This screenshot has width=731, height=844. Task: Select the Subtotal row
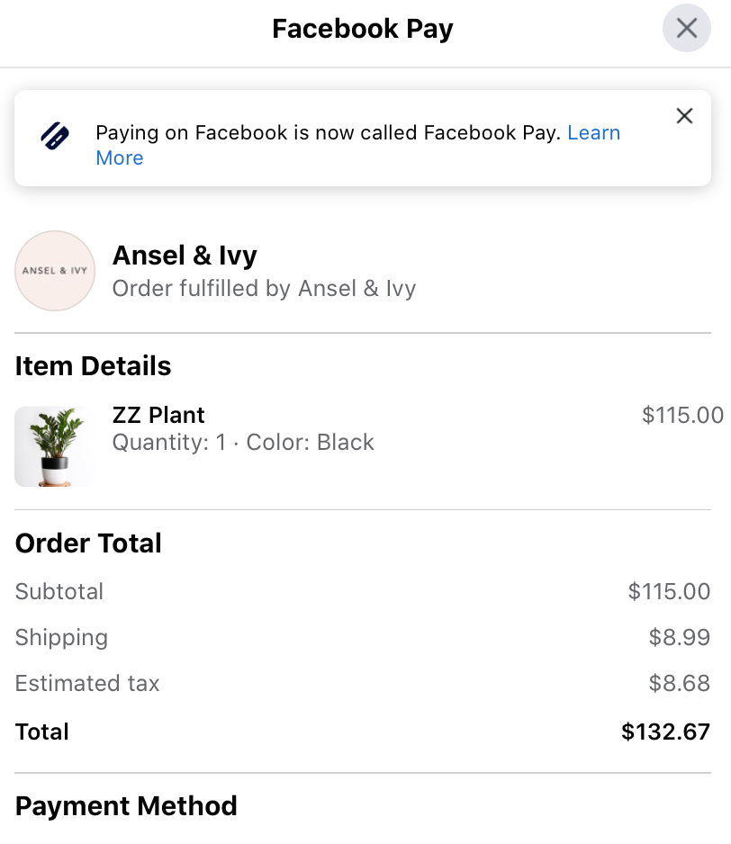point(59,592)
